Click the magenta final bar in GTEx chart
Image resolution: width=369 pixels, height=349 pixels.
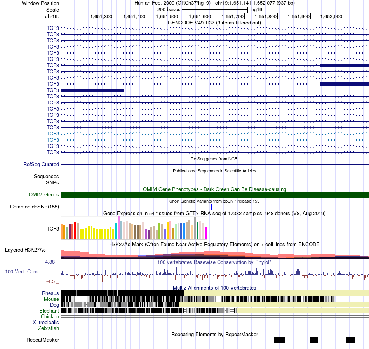[206, 233]
